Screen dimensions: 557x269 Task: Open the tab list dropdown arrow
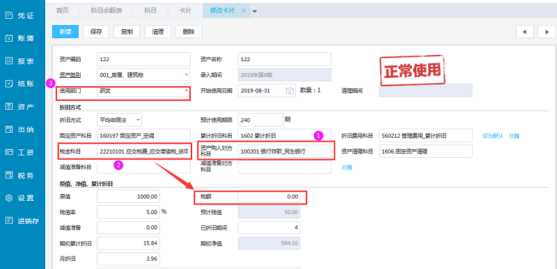click(254, 11)
